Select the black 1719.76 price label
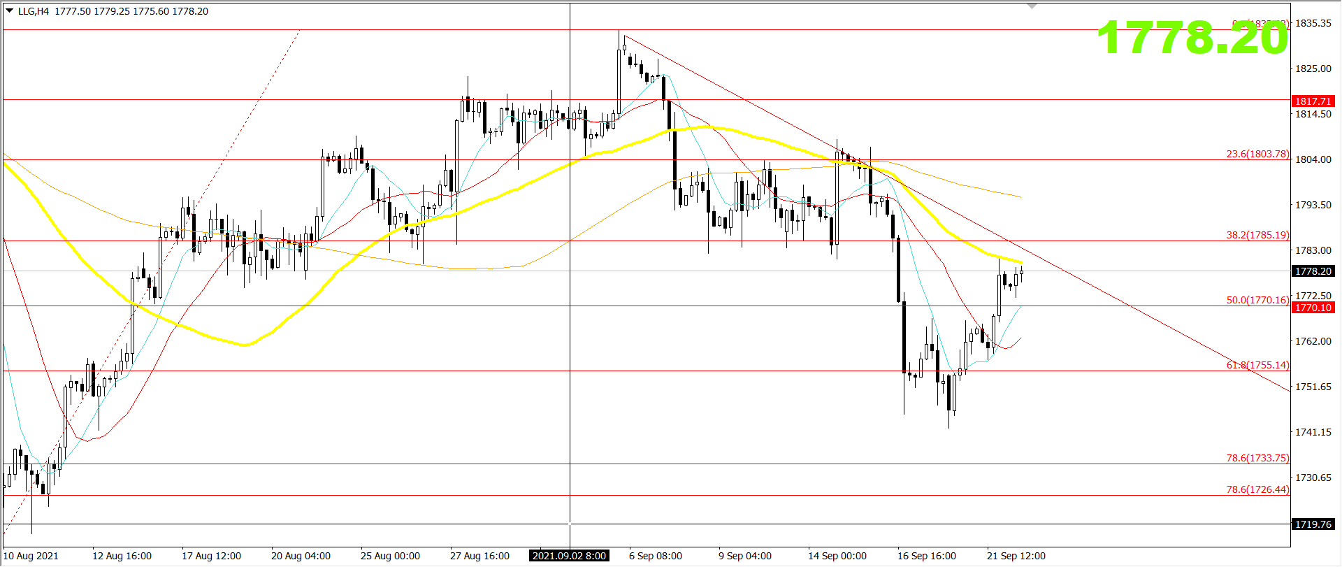Image resolution: width=1342 pixels, height=567 pixels. [x=1313, y=524]
